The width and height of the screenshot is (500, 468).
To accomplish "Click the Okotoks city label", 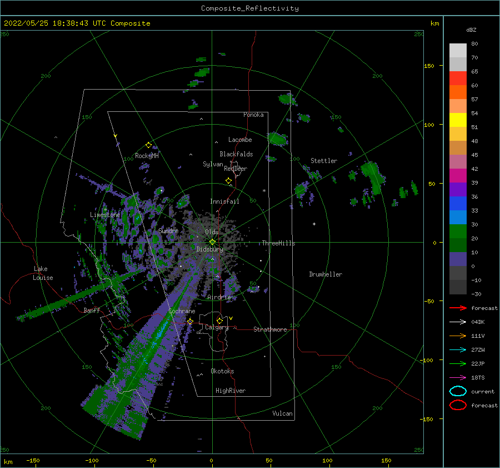I will (222, 371).
